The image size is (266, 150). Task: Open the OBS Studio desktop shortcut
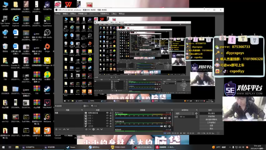(47, 34)
